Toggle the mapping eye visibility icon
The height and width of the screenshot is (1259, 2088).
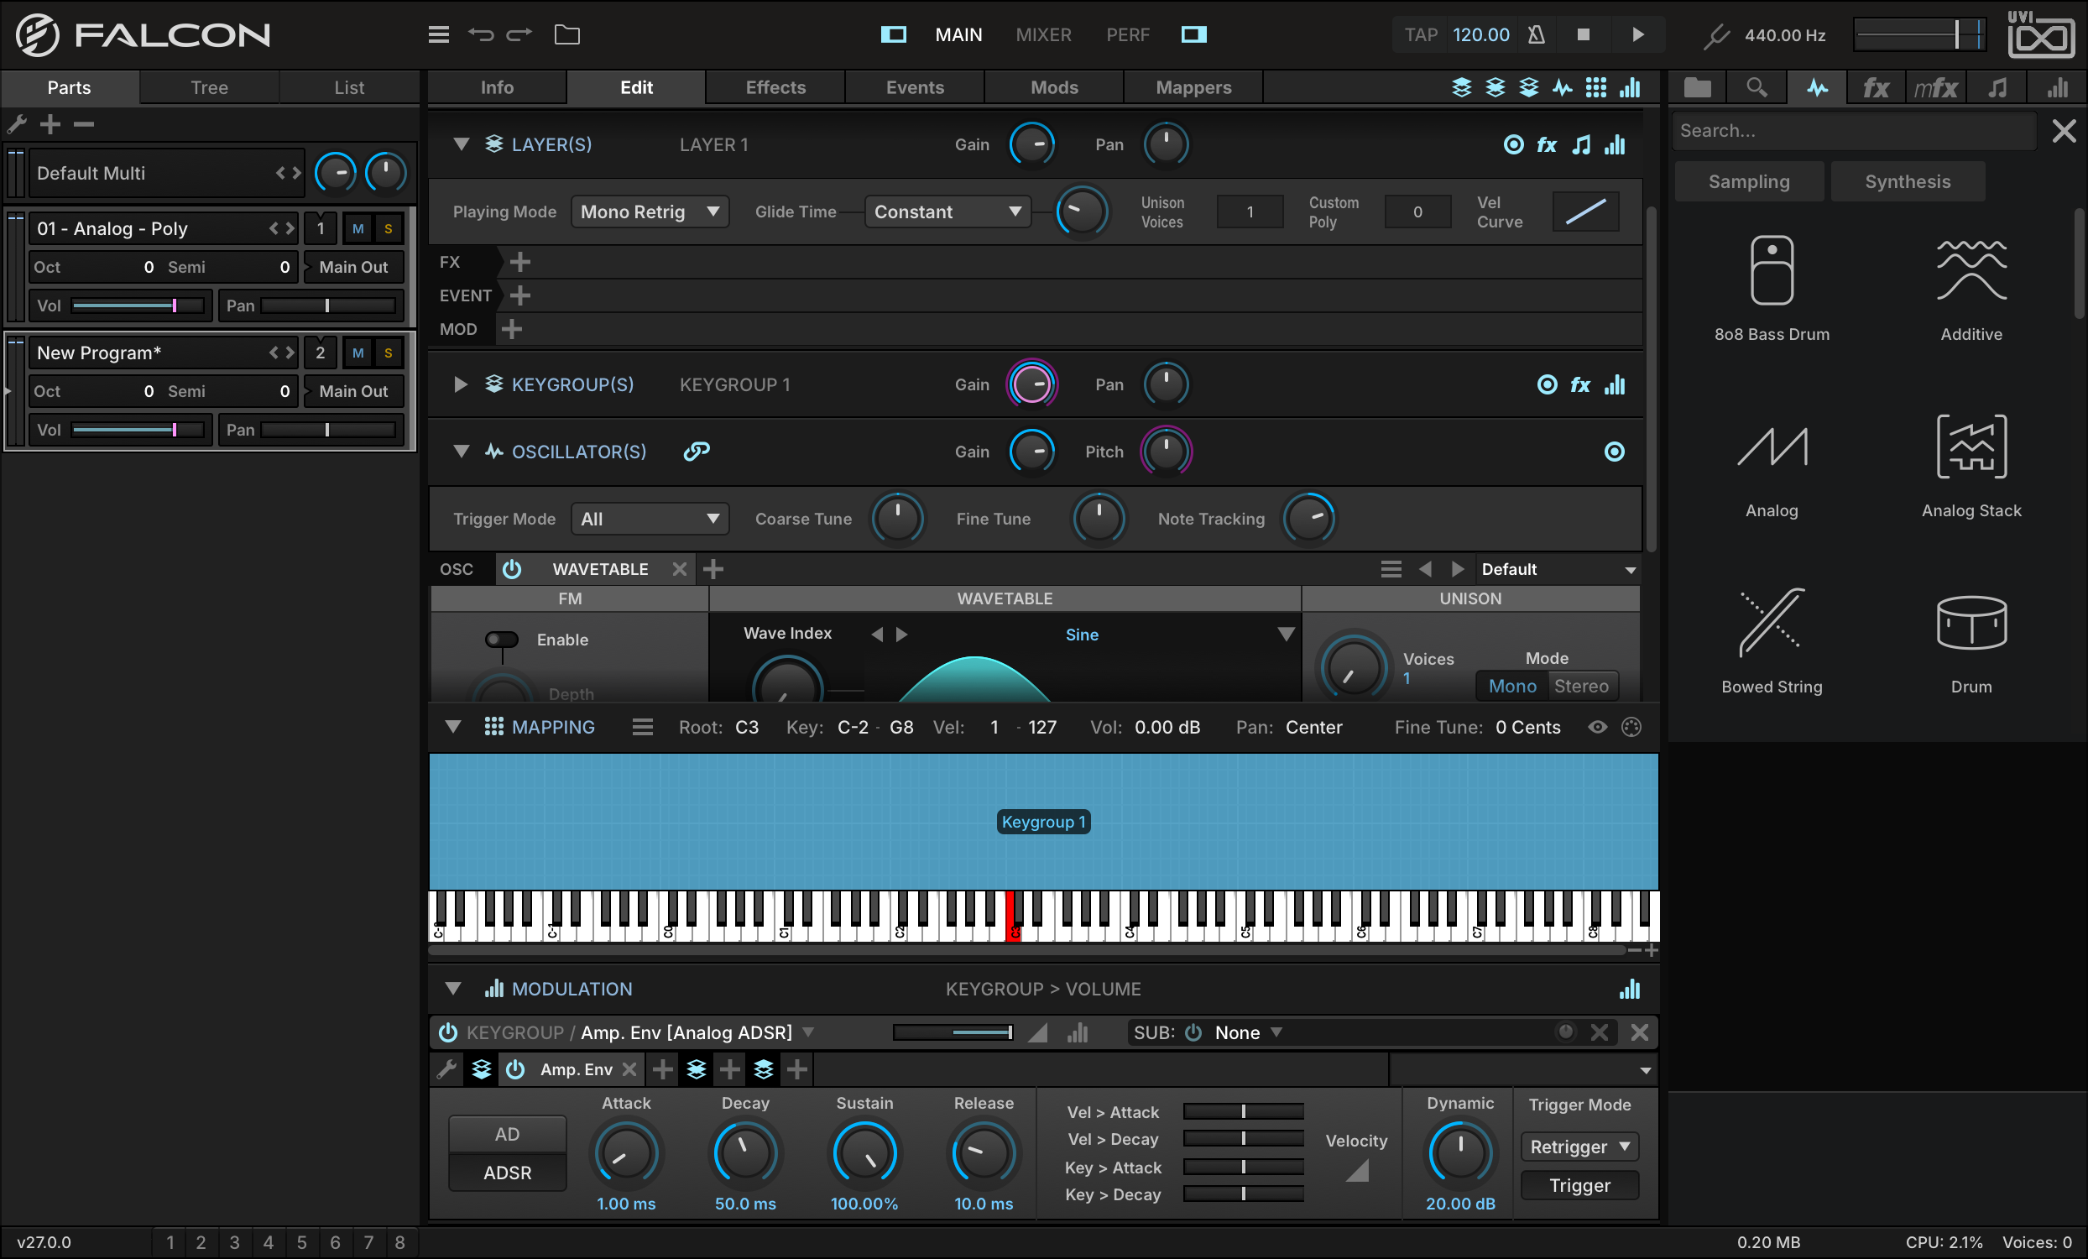coord(1596,727)
